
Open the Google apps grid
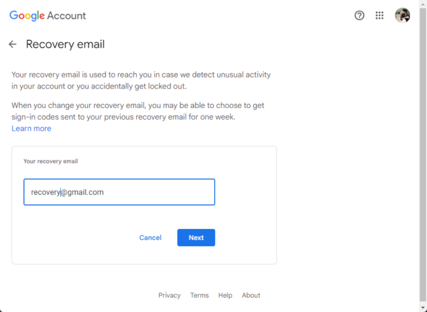tap(379, 16)
